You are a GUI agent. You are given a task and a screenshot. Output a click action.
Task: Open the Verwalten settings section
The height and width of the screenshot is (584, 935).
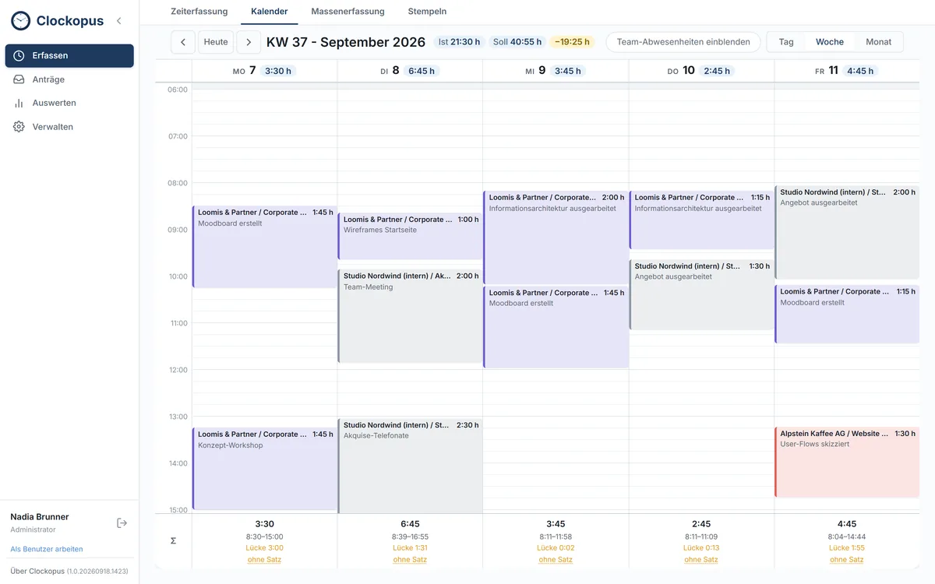[x=69, y=127]
